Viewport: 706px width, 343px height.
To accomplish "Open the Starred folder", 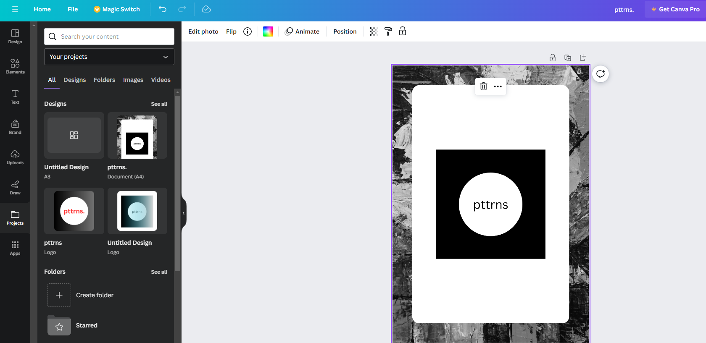I will 72,325.
